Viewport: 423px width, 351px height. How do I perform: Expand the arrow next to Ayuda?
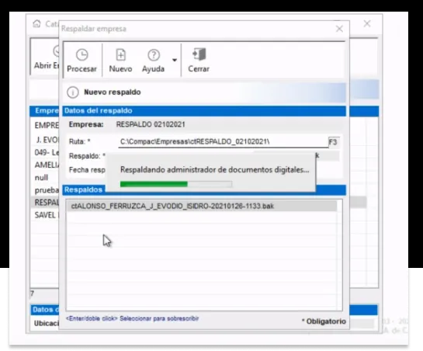tap(175, 60)
